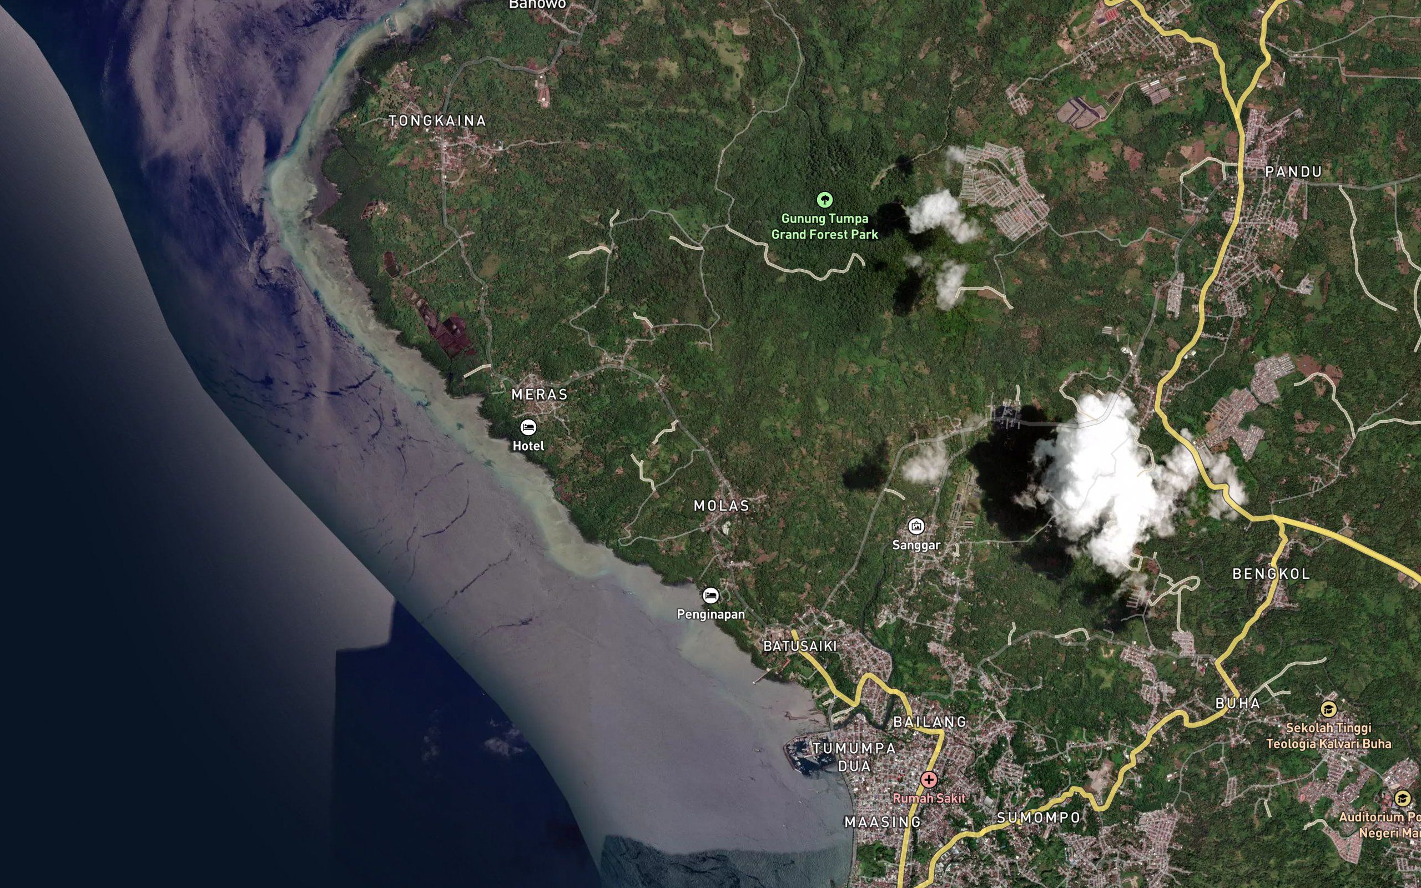Click the Penginapan text label

tap(710, 614)
